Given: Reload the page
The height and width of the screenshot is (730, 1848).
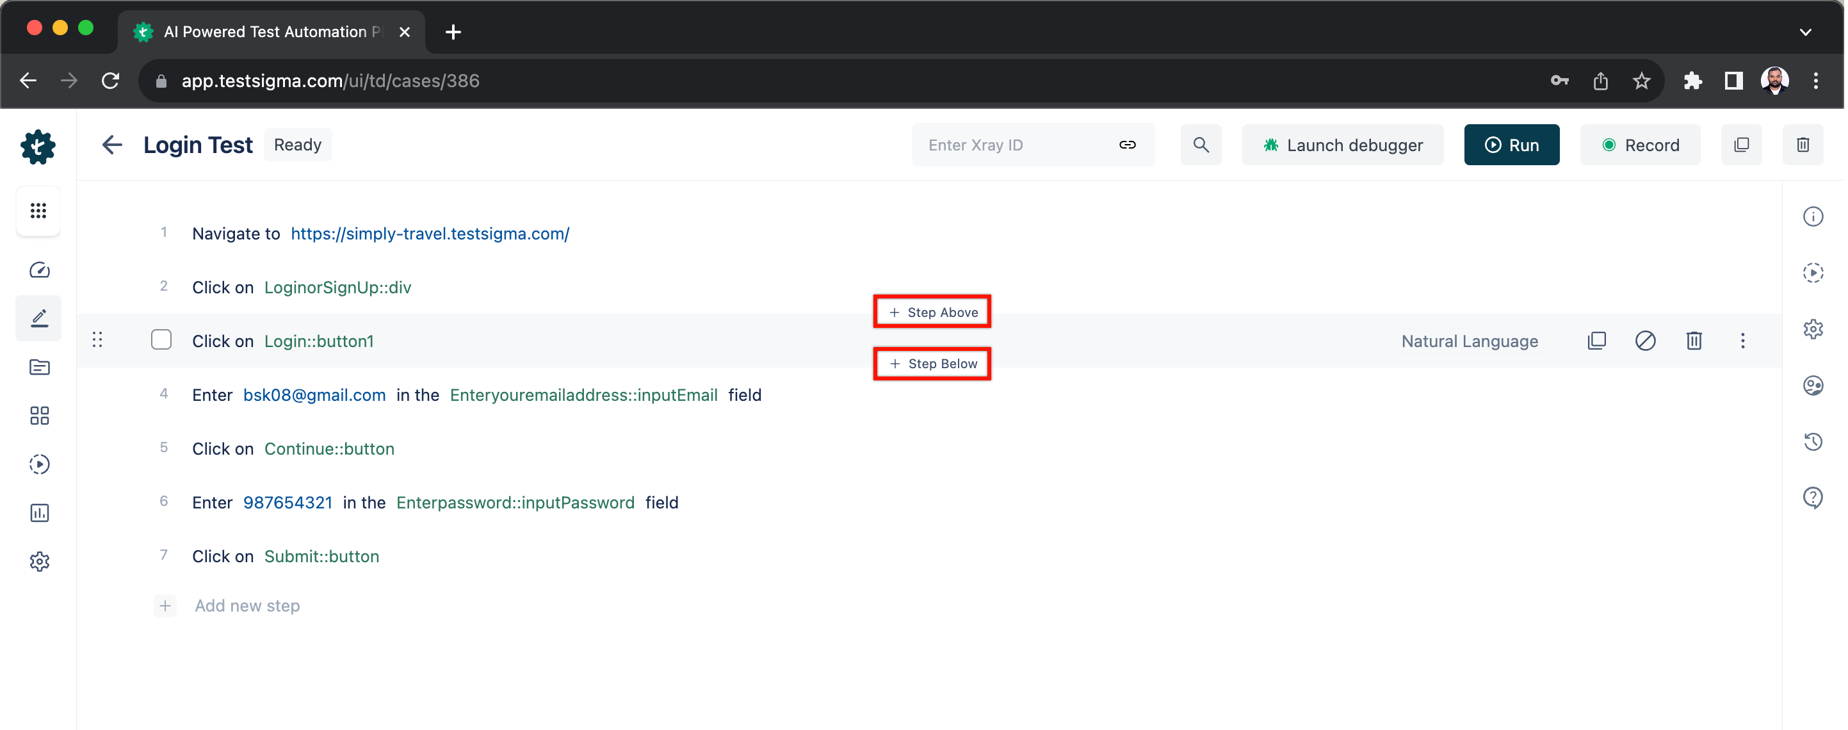Looking at the screenshot, I should pos(111,81).
